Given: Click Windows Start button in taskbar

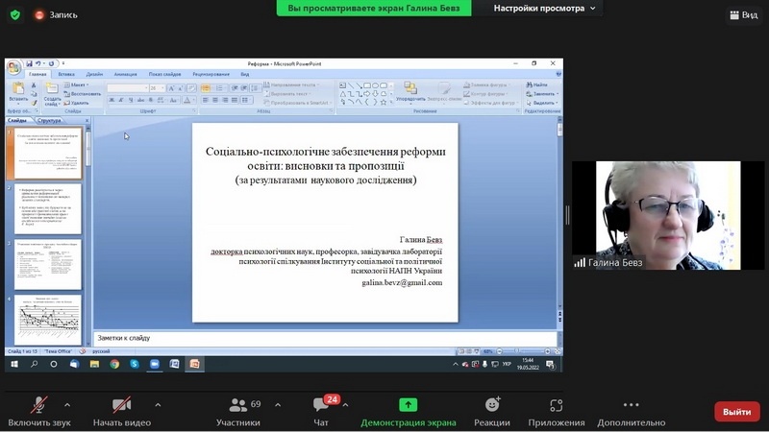Looking at the screenshot, I should tap(14, 364).
